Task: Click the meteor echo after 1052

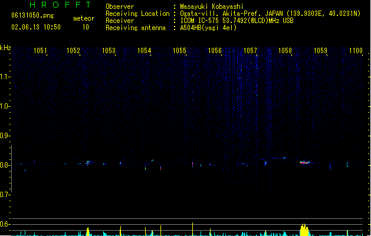Action: click(x=88, y=163)
